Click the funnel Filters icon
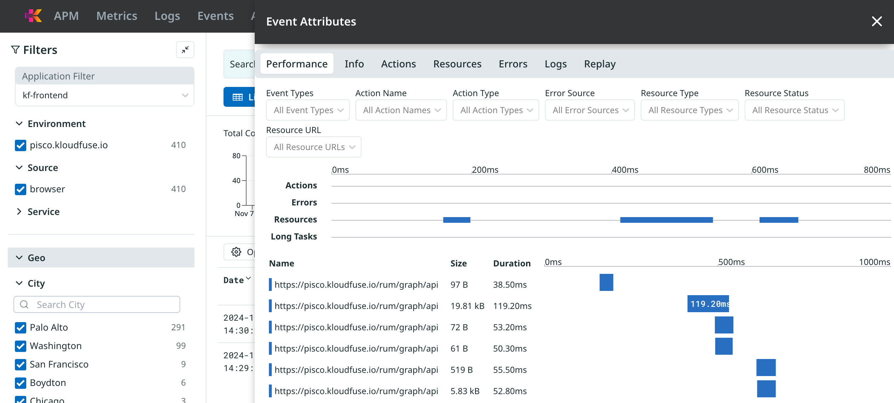Screen dimensions: 894x403 (x=15, y=50)
